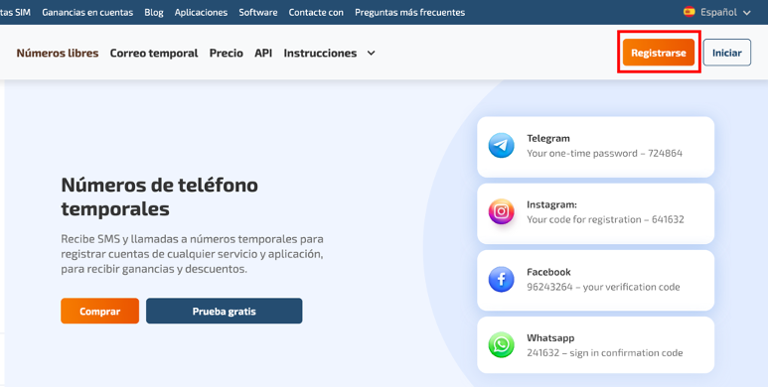769x387 pixels.
Task: Click the Instagram: card title
Action: [551, 204]
